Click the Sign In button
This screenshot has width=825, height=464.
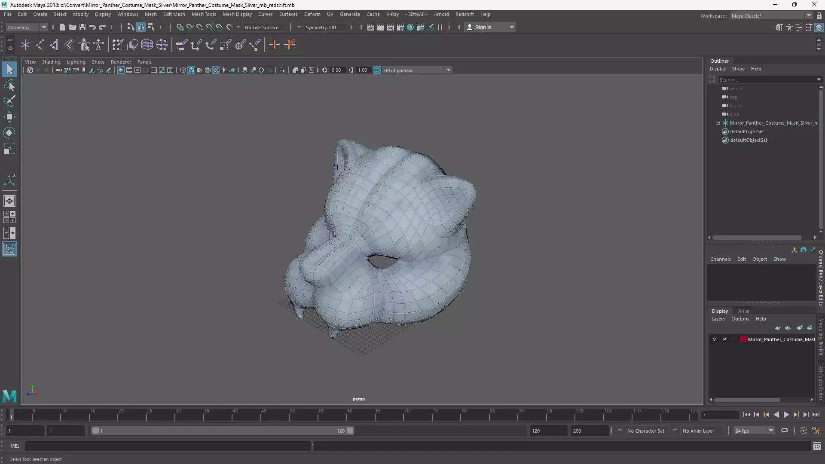(483, 27)
